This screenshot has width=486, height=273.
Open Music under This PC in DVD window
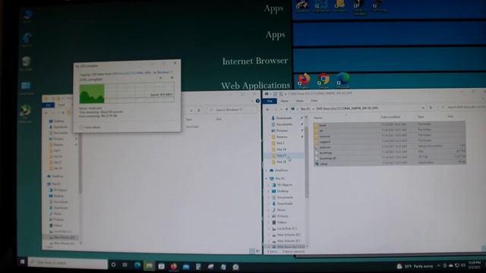[281, 210]
